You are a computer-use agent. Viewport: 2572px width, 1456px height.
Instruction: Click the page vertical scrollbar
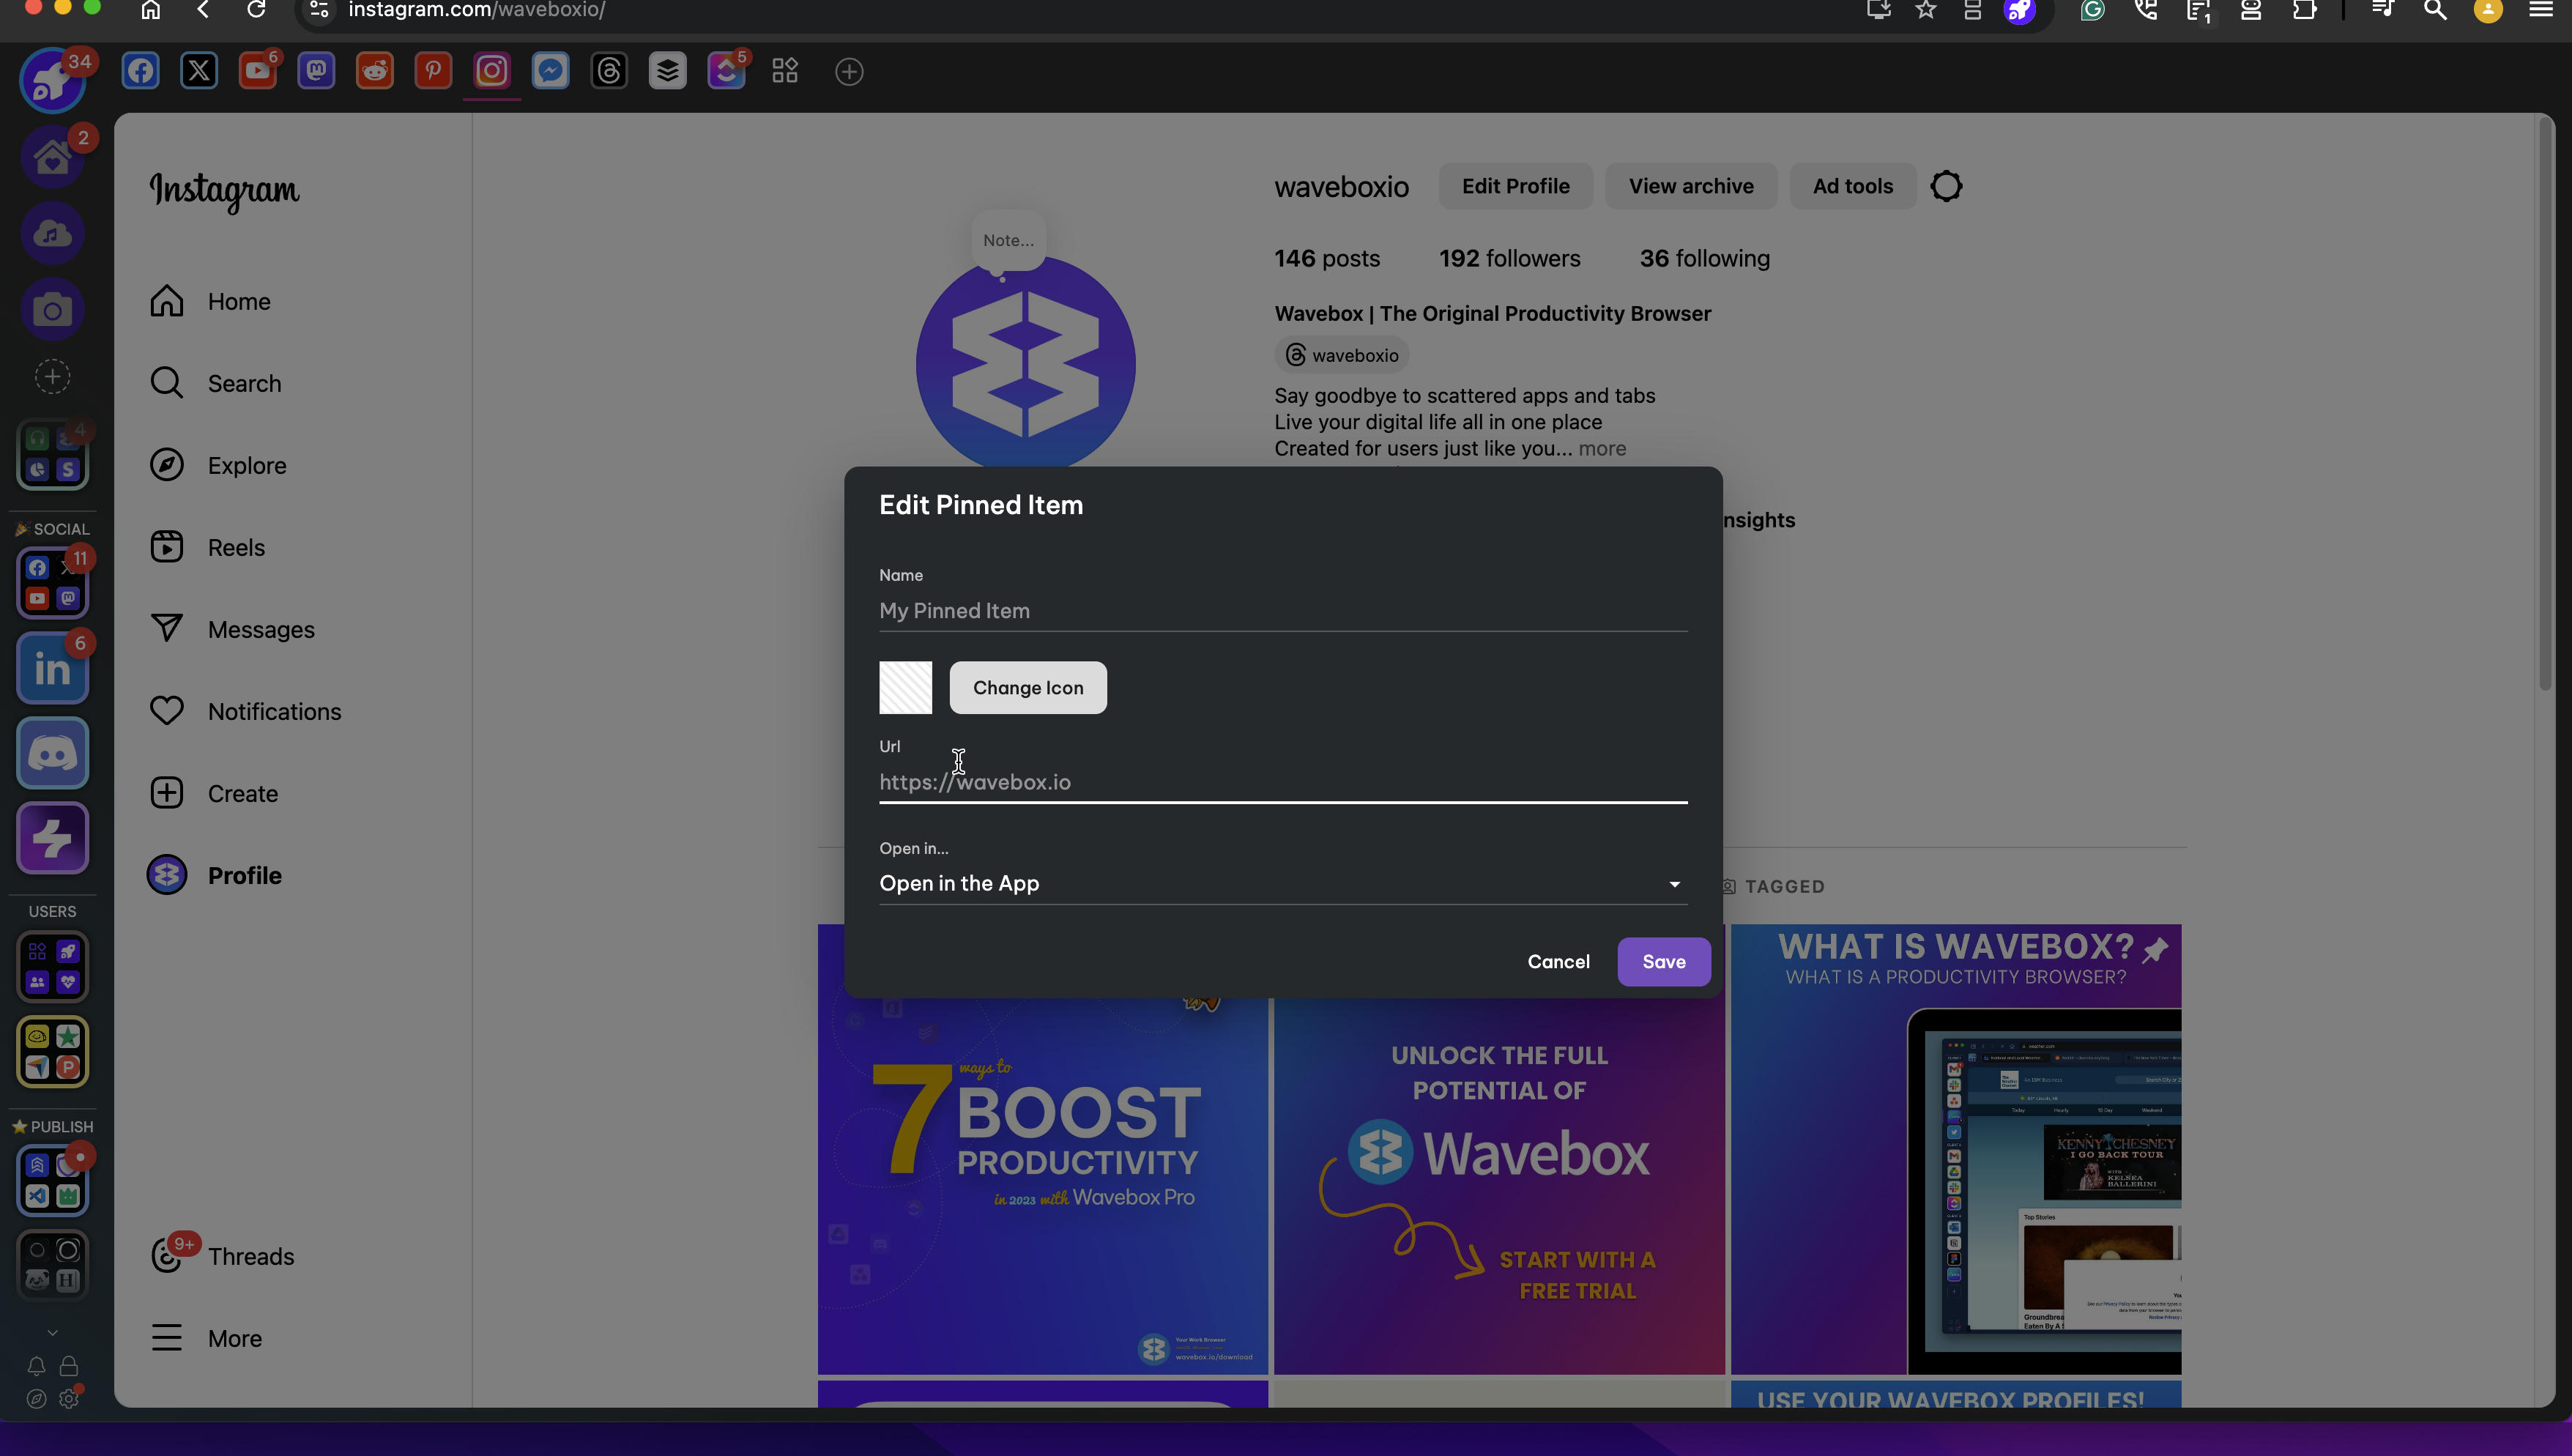click(x=2545, y=405)
